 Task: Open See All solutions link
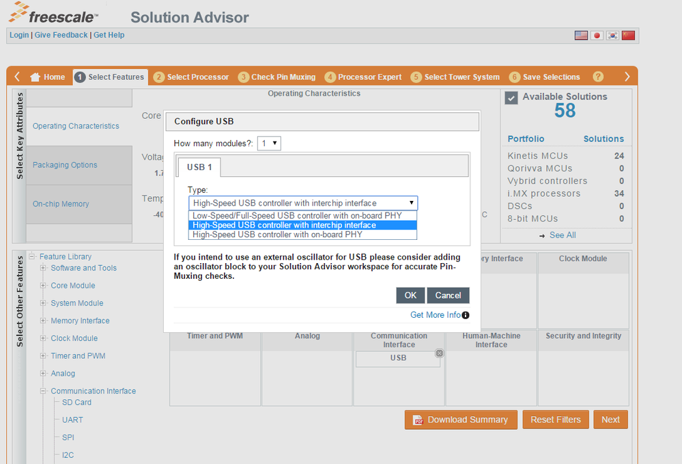coord(562,235)
